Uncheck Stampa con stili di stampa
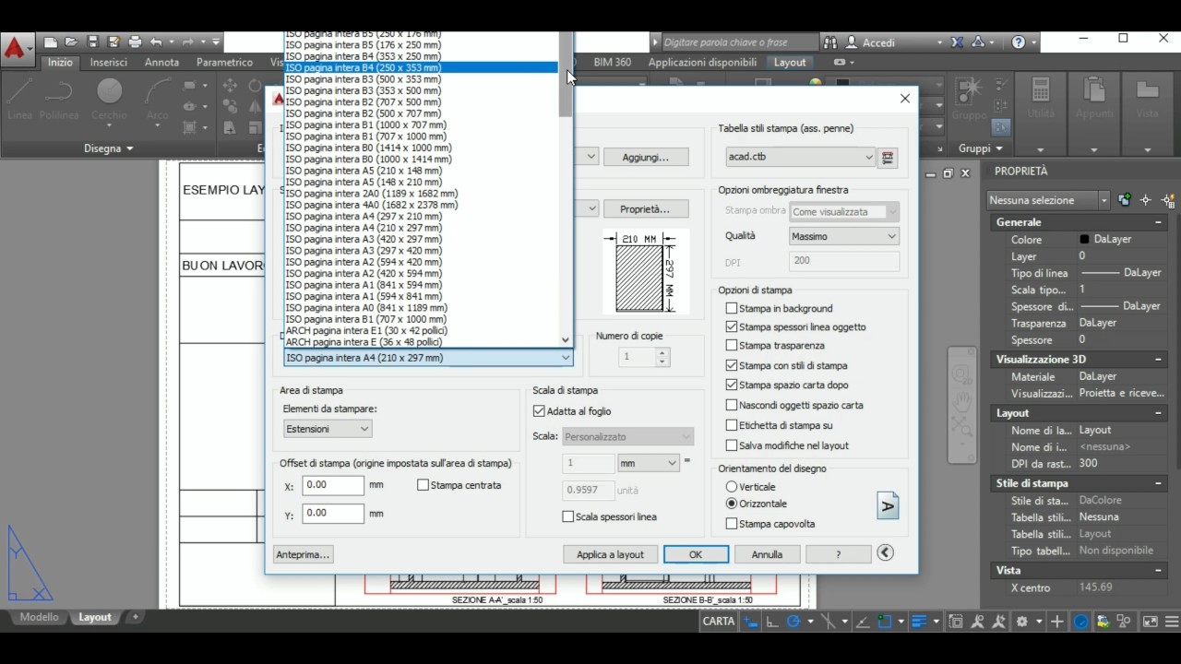This screenshot has height=664, width=1181. tap(732, 365)
